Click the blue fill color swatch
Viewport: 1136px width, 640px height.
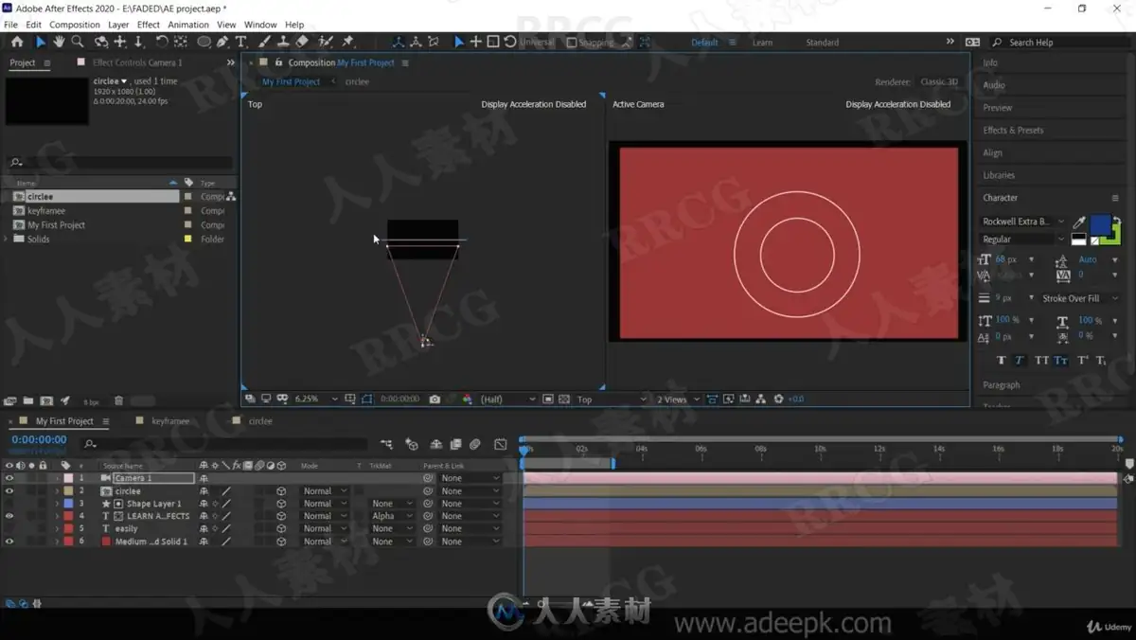(1099, 225)
